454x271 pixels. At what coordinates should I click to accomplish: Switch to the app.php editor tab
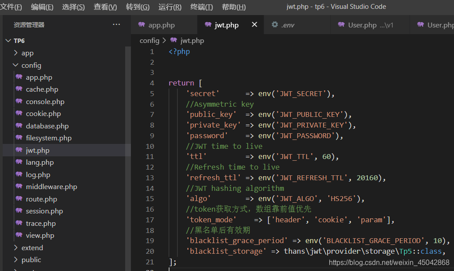click(161, 25)
